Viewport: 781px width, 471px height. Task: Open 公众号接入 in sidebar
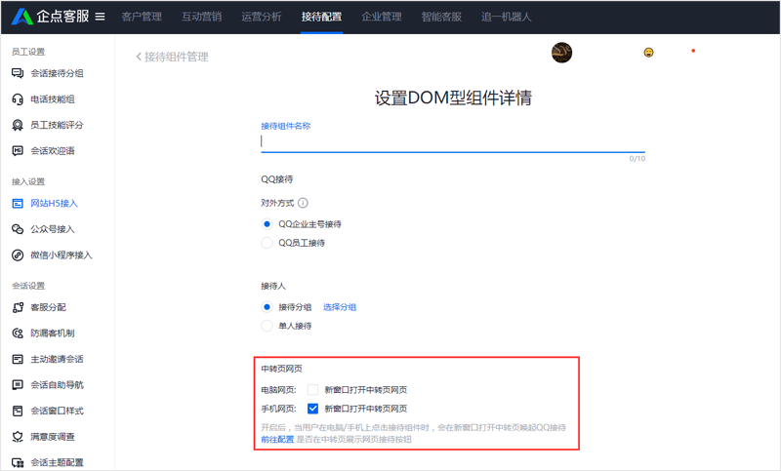[x=53, y=229]
